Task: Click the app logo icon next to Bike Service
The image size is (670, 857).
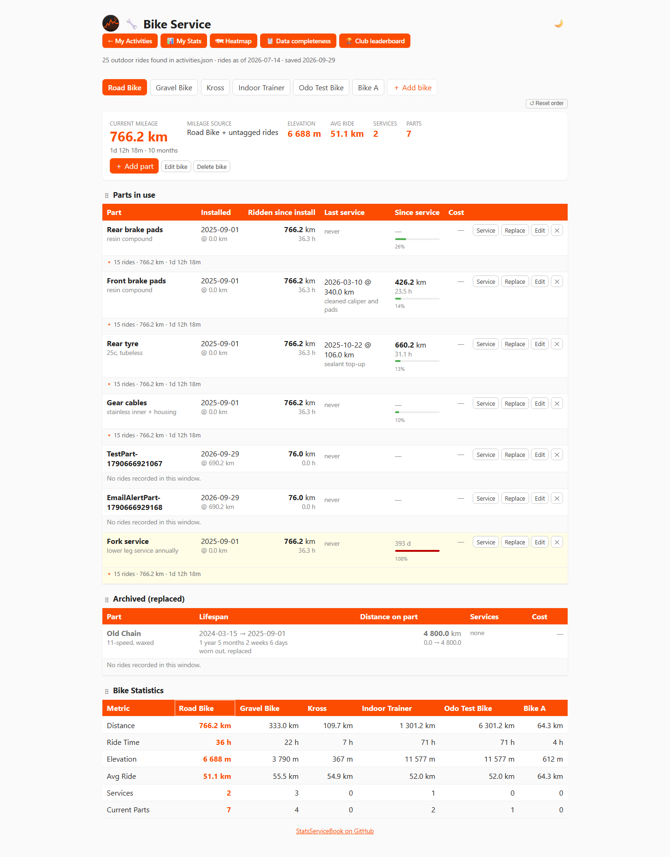Action: point(111,23)
